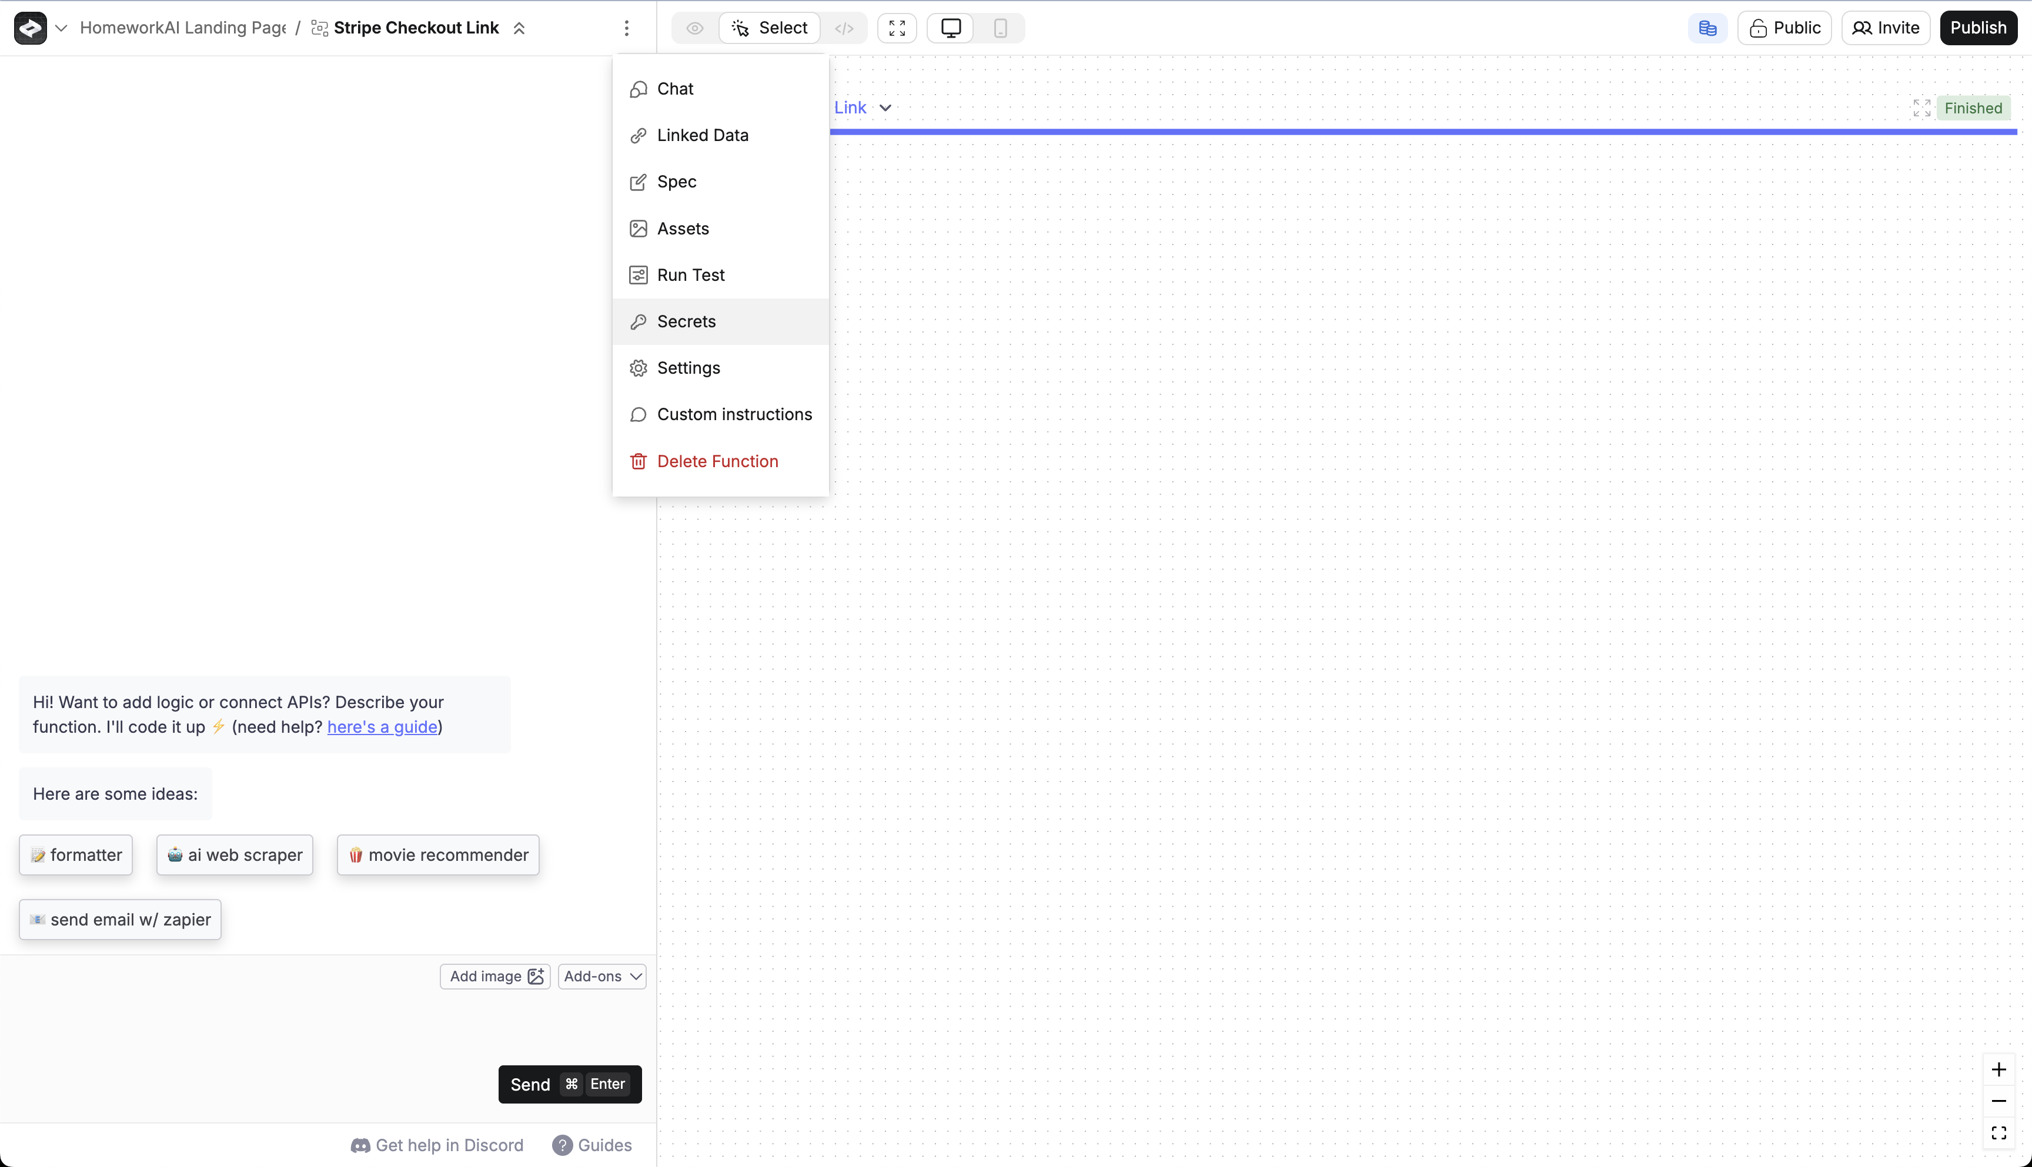Expand the node via icon beside Finished
The image size is (2032, 1167).
[1921, 108]
